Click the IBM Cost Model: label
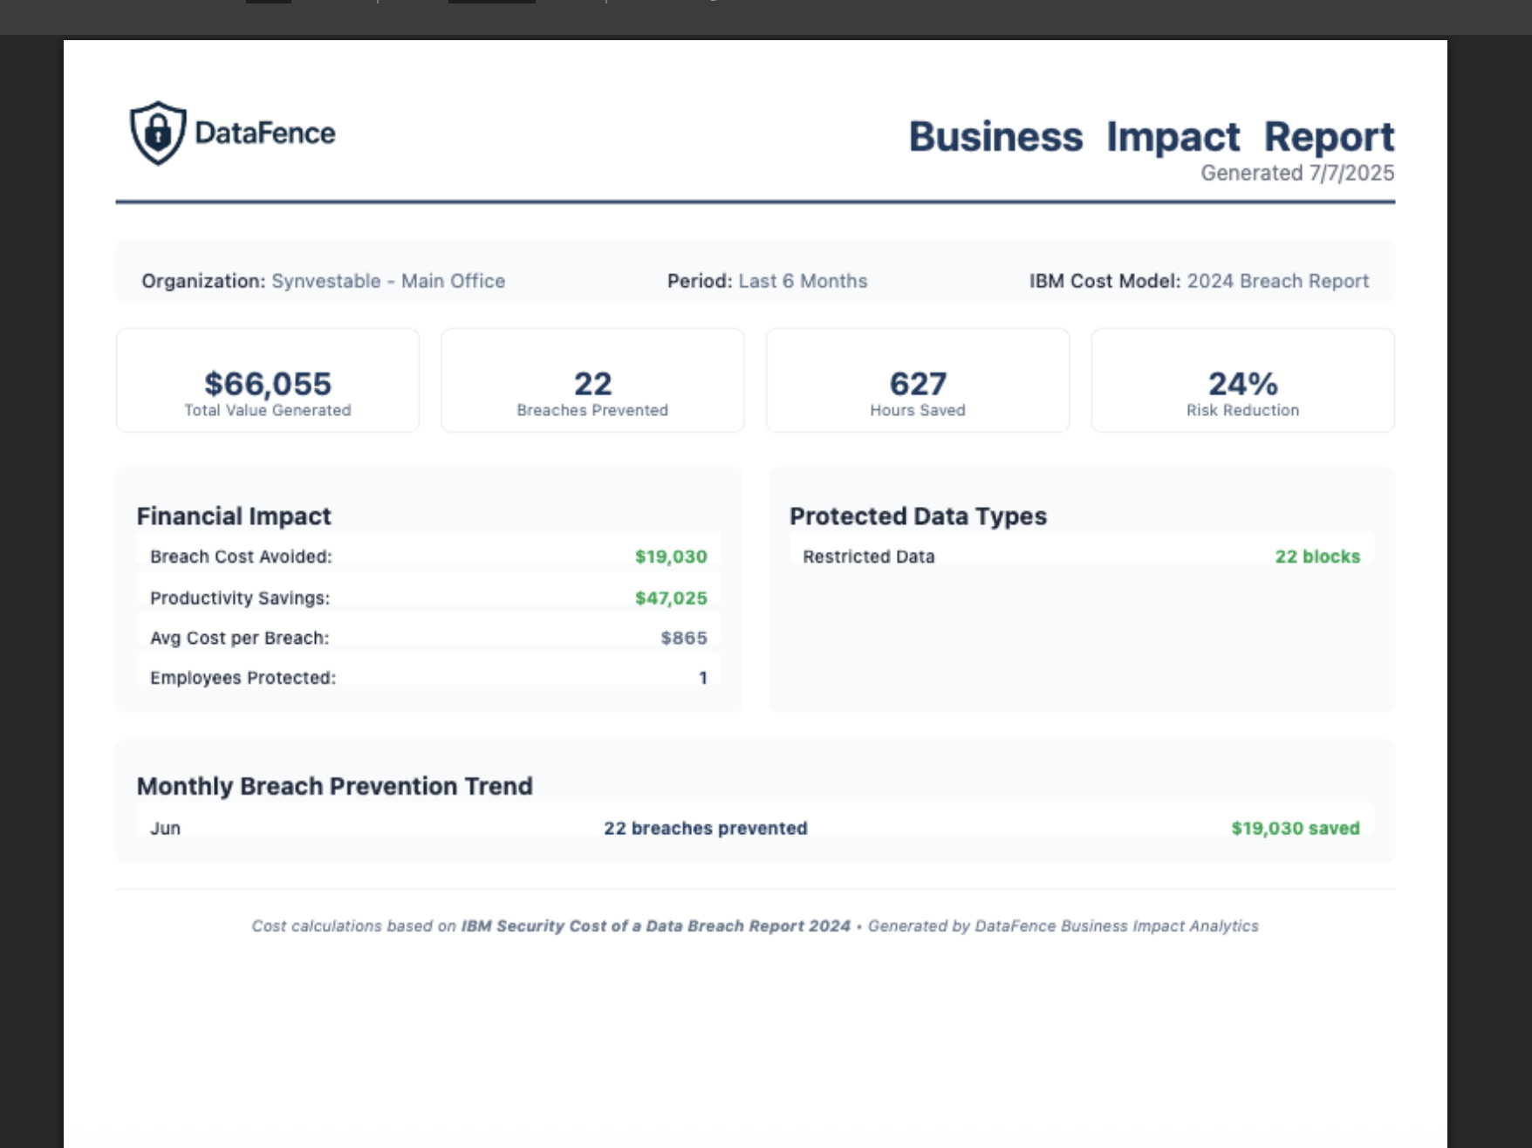This screenshot has height=1148, width=1532. pos(1105,281)
